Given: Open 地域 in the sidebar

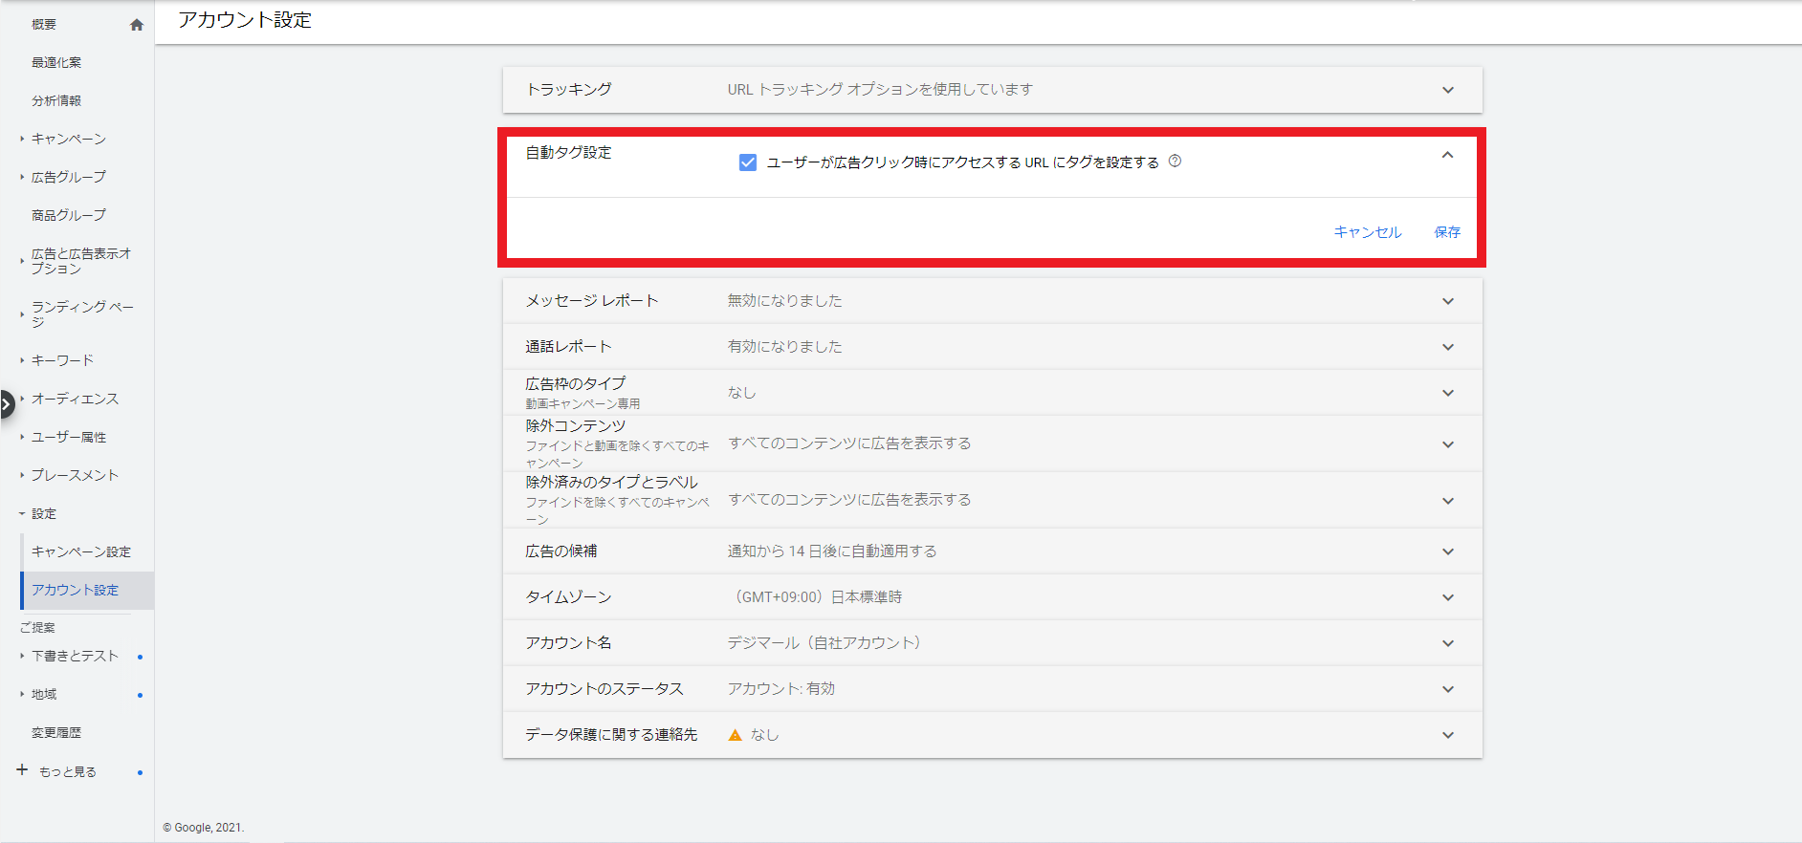Looking at the screenshot, I should pos(44,694).
